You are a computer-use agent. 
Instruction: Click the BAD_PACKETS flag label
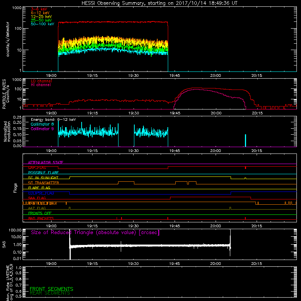point(41,219)
